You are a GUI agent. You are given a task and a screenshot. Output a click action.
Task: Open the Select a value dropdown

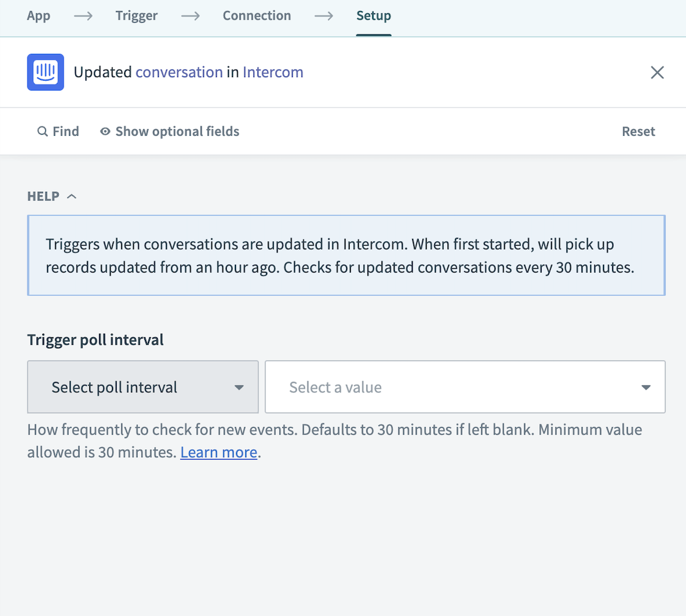tap(465, 387)
